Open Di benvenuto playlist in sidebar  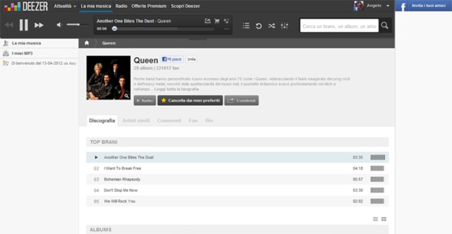[39, 63]
